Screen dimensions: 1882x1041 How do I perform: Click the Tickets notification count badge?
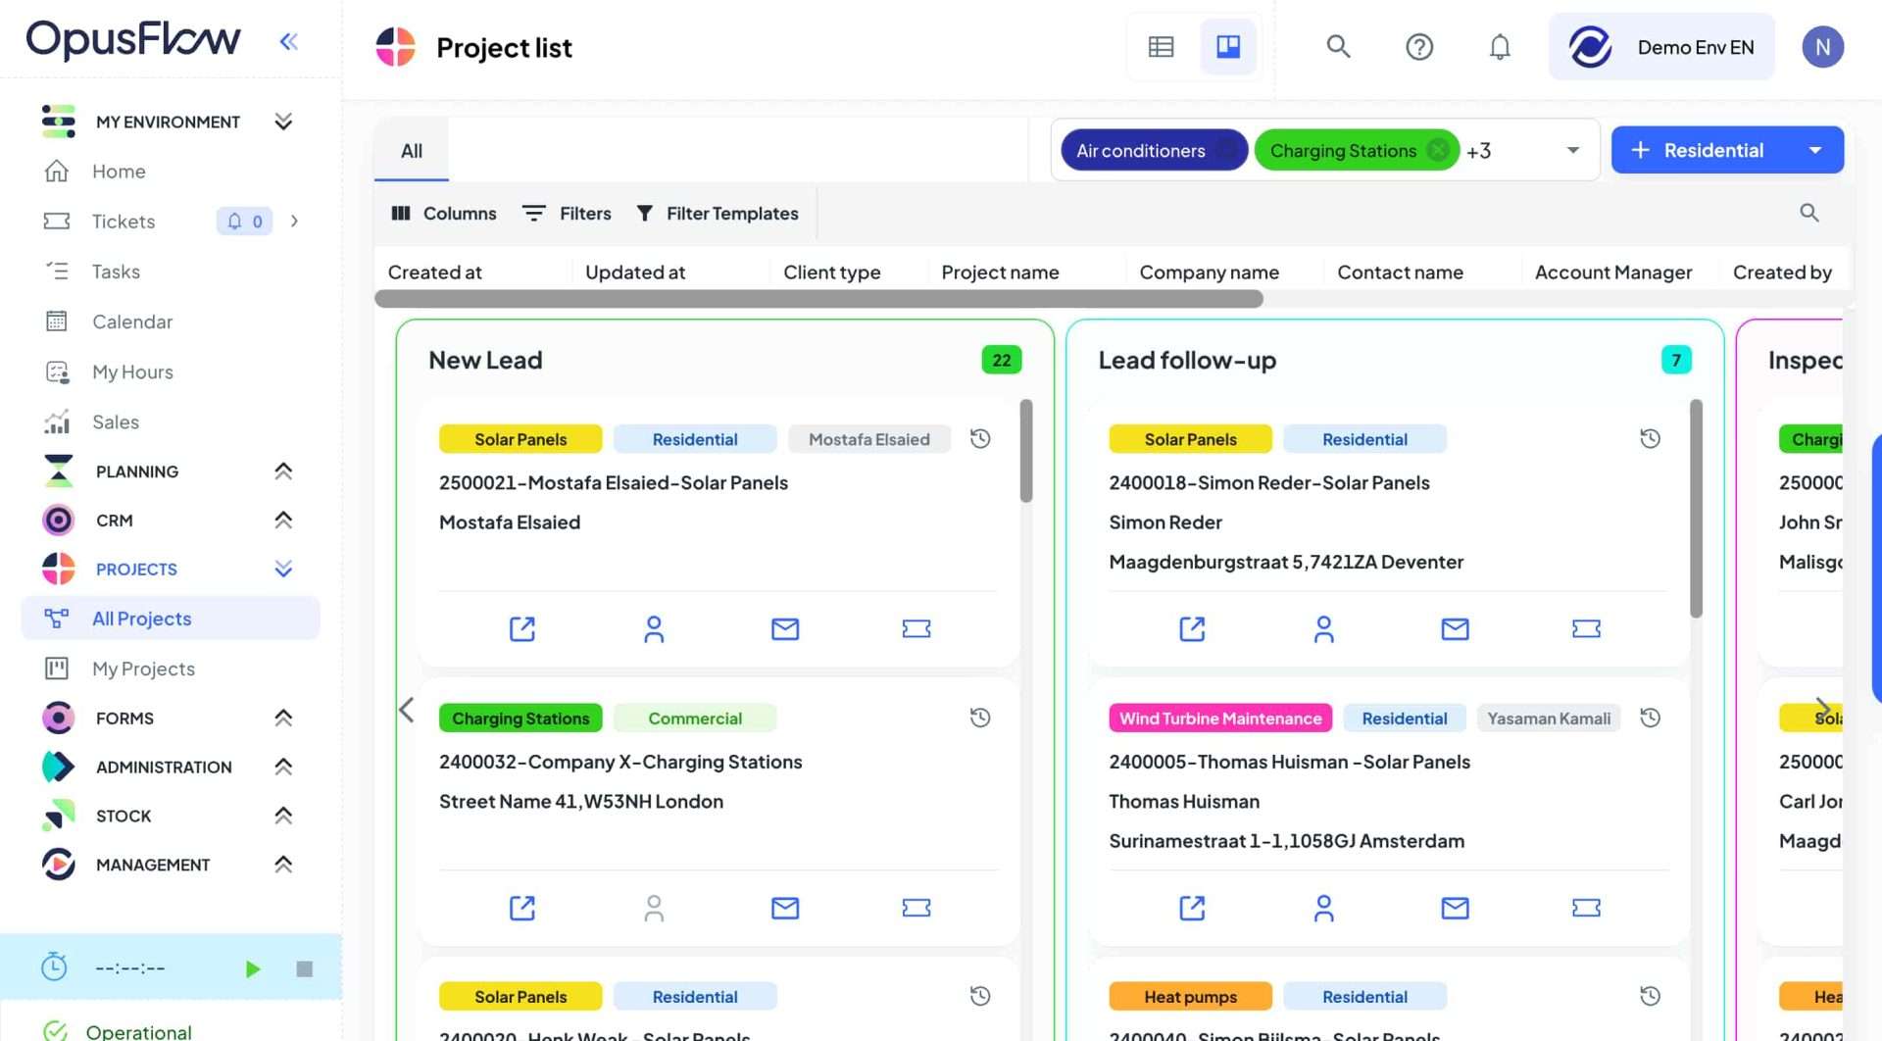coord(244,222)
